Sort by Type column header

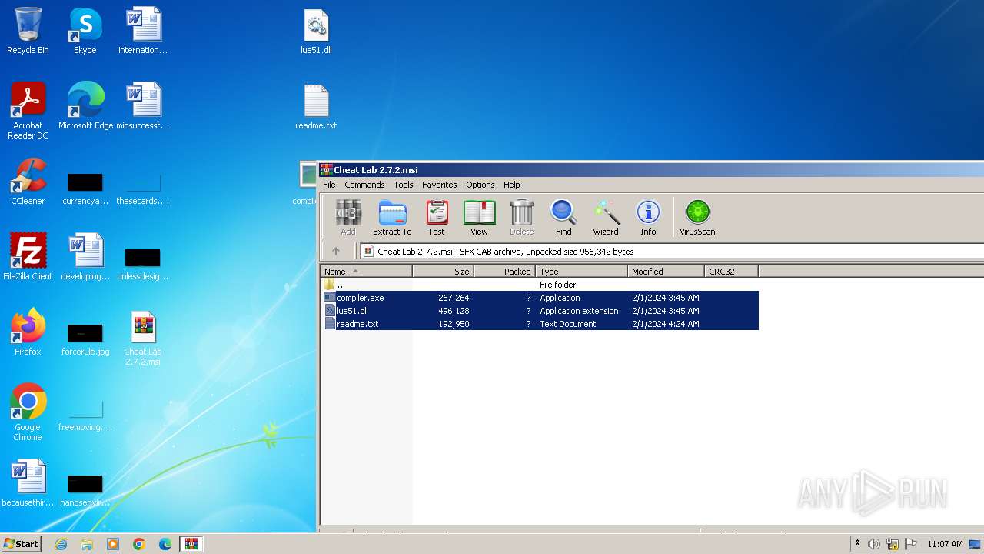(582, 271)
